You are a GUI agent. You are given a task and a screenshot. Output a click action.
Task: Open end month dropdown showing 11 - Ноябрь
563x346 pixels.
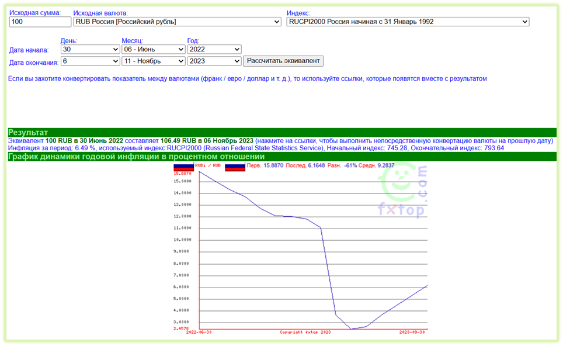coord(154,61)
